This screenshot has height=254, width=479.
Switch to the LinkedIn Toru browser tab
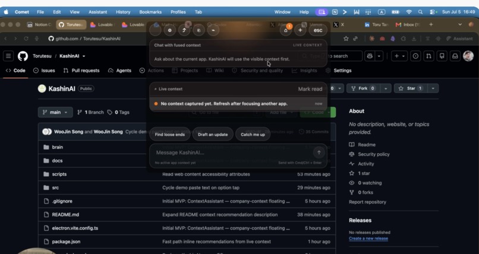point(377,24)
